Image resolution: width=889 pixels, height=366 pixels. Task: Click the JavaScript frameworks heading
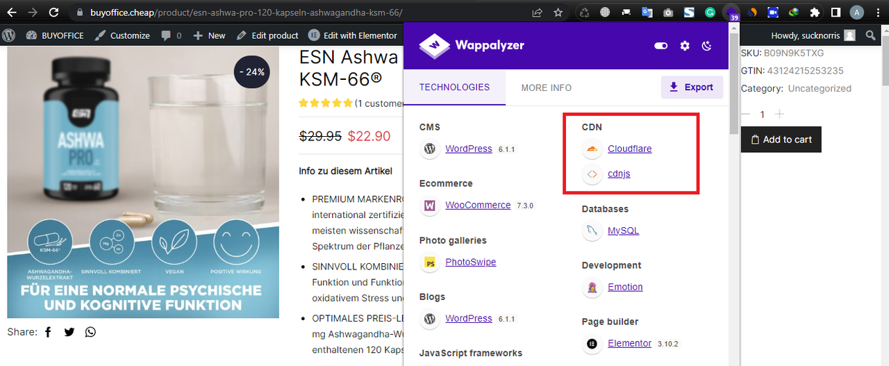click(471, 353)
